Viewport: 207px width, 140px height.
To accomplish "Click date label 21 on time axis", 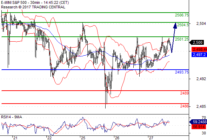I will click(x=15, y=138).
